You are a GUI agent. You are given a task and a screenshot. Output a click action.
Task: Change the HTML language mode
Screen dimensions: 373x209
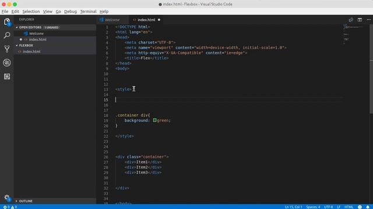[x=349, y=207]
